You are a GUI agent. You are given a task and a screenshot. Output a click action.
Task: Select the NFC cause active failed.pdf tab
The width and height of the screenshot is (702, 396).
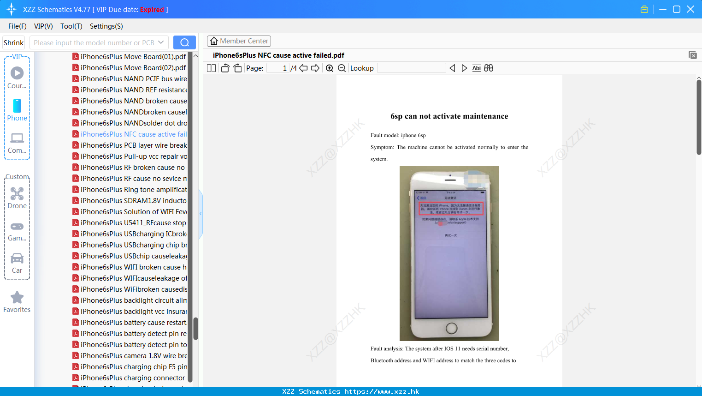278,55
